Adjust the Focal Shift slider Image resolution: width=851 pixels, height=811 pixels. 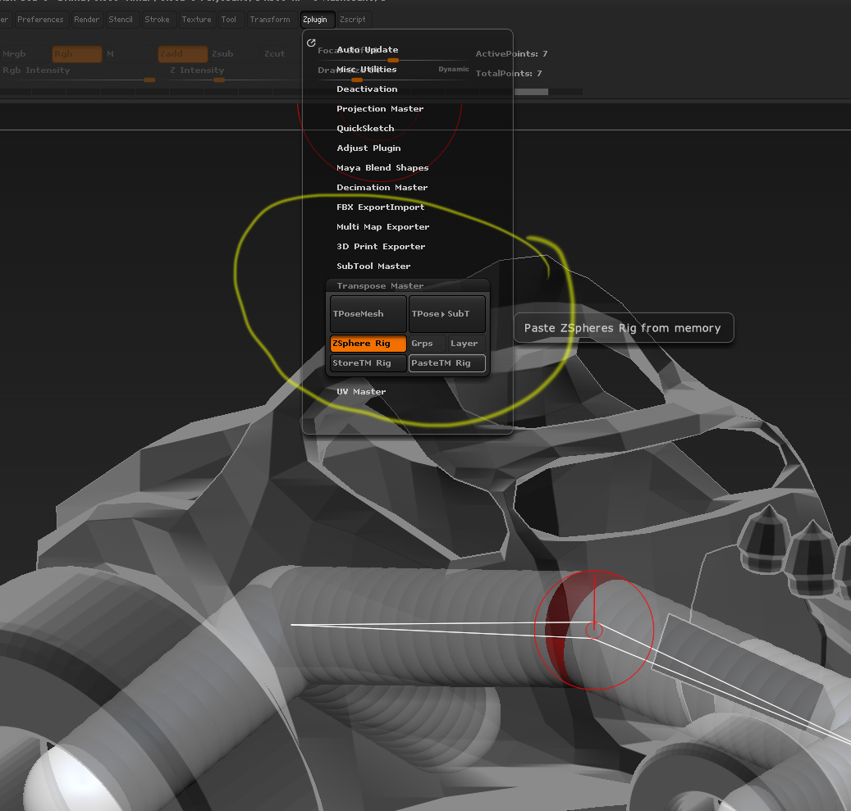(x=393, y=54)
